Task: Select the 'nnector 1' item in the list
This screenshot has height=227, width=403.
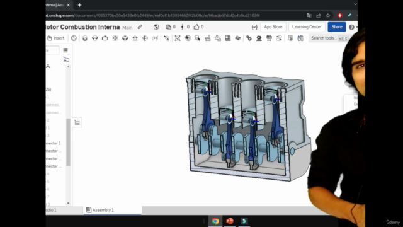Action: (x=54, y=143)
